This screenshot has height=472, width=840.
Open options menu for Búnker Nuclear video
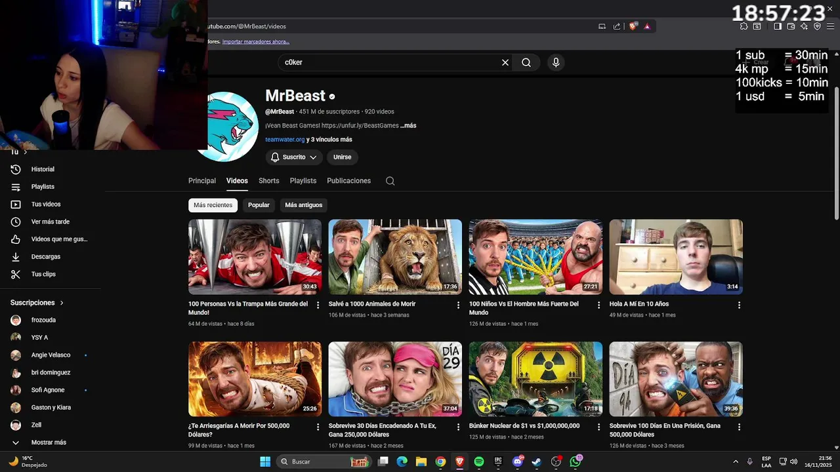pos(598,427)
